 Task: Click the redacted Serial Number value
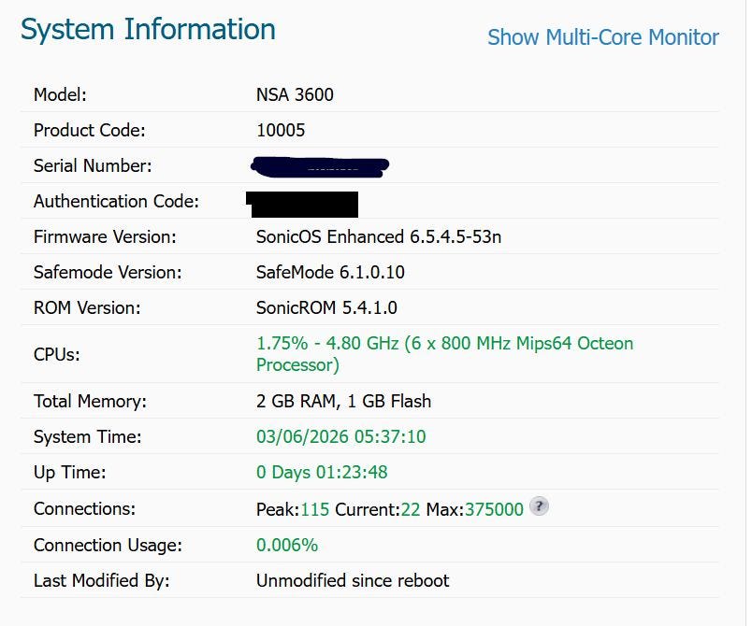[320, 167]
